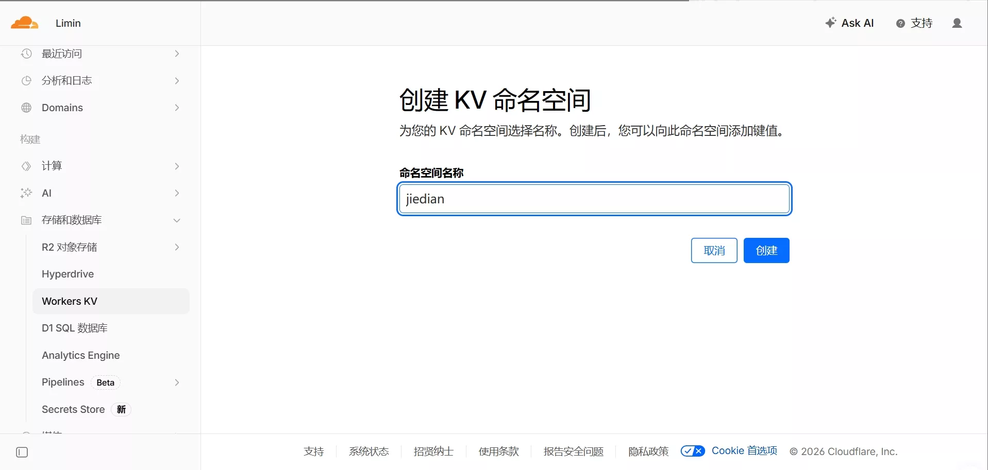Click the 新 badge next to Secrets Store
Viewport: 988px width, 470px height.
[121, 409]
